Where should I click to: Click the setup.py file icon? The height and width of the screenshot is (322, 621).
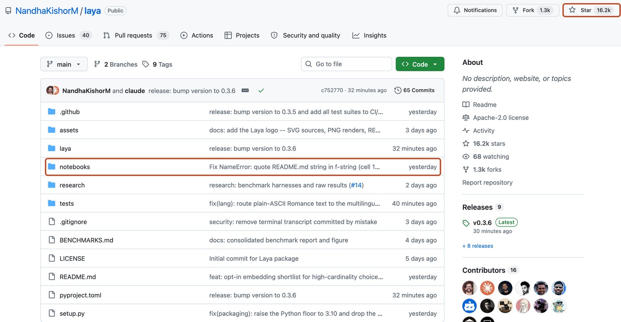coord(51,313)
